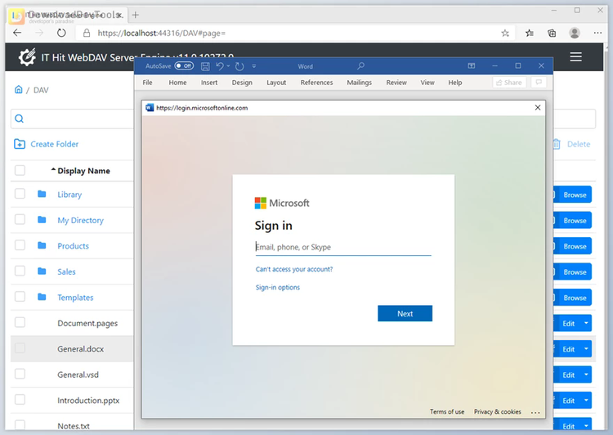Open the Help ribbon tab

tap(455, 83)
